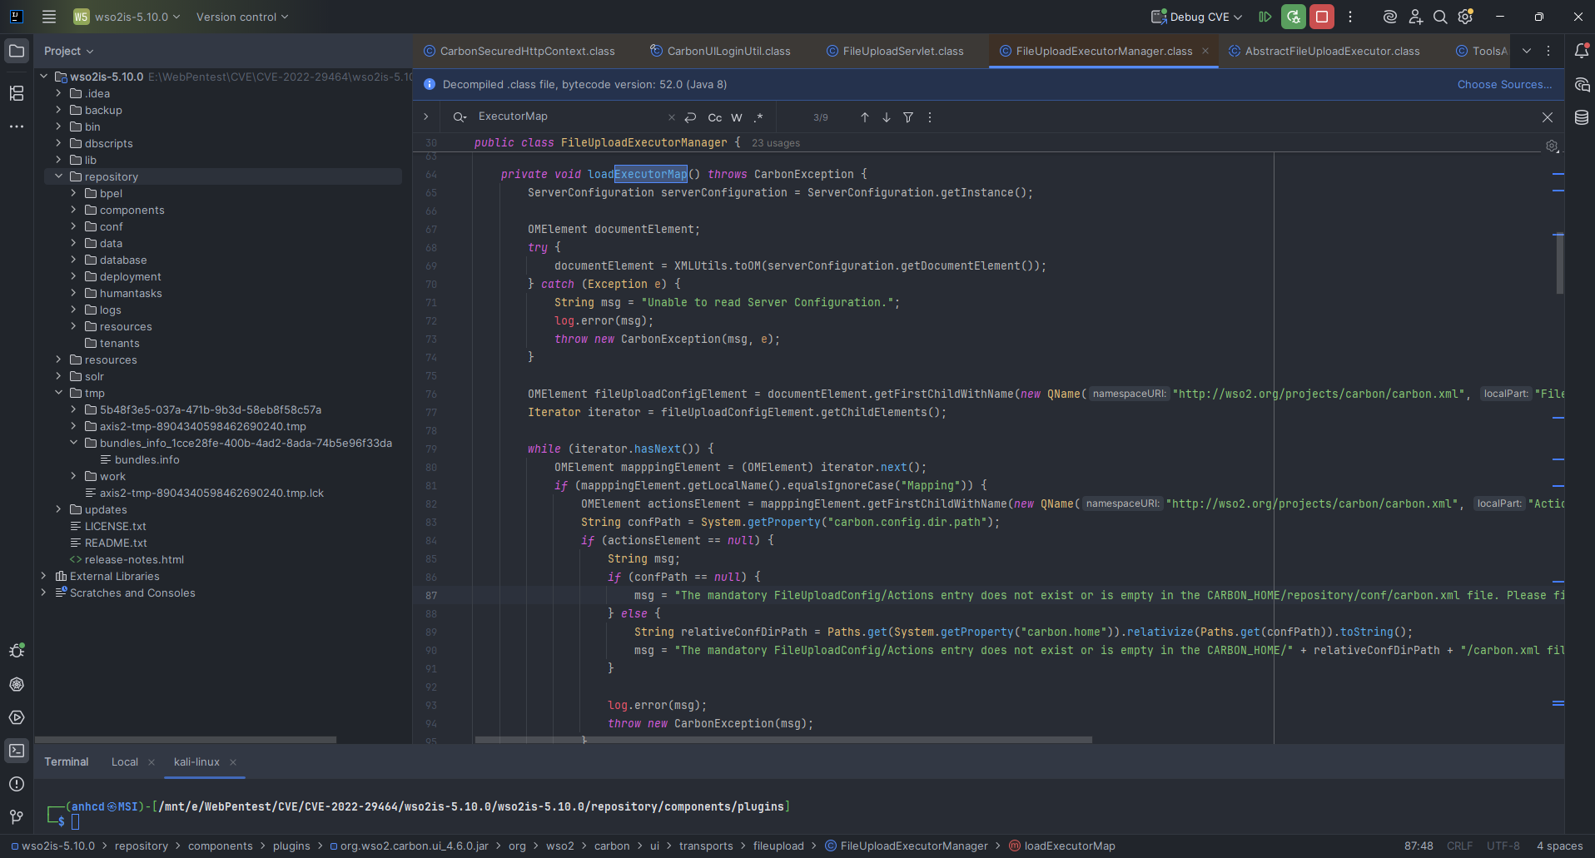
Task: Open the Structure tool window
Action: pos(17,93)
